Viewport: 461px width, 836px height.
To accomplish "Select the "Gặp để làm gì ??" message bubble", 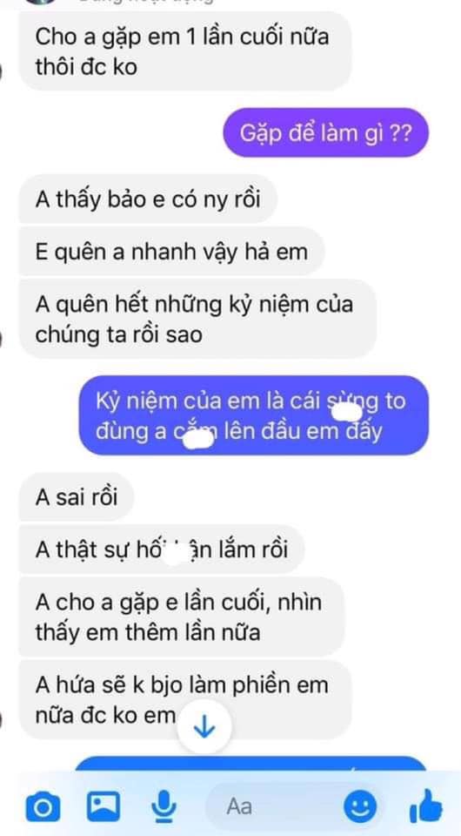I will coord(325,132).
